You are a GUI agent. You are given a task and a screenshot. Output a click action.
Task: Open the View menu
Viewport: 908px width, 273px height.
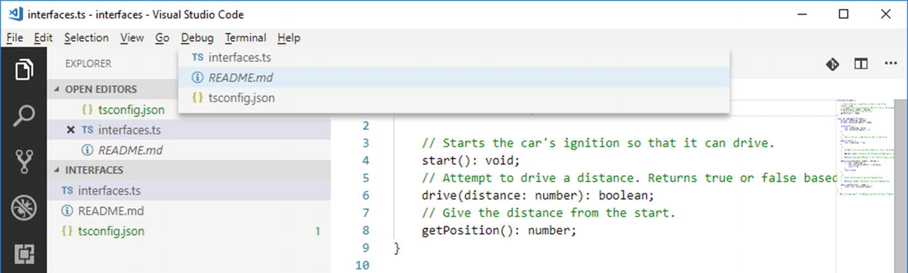coord(132,38)
